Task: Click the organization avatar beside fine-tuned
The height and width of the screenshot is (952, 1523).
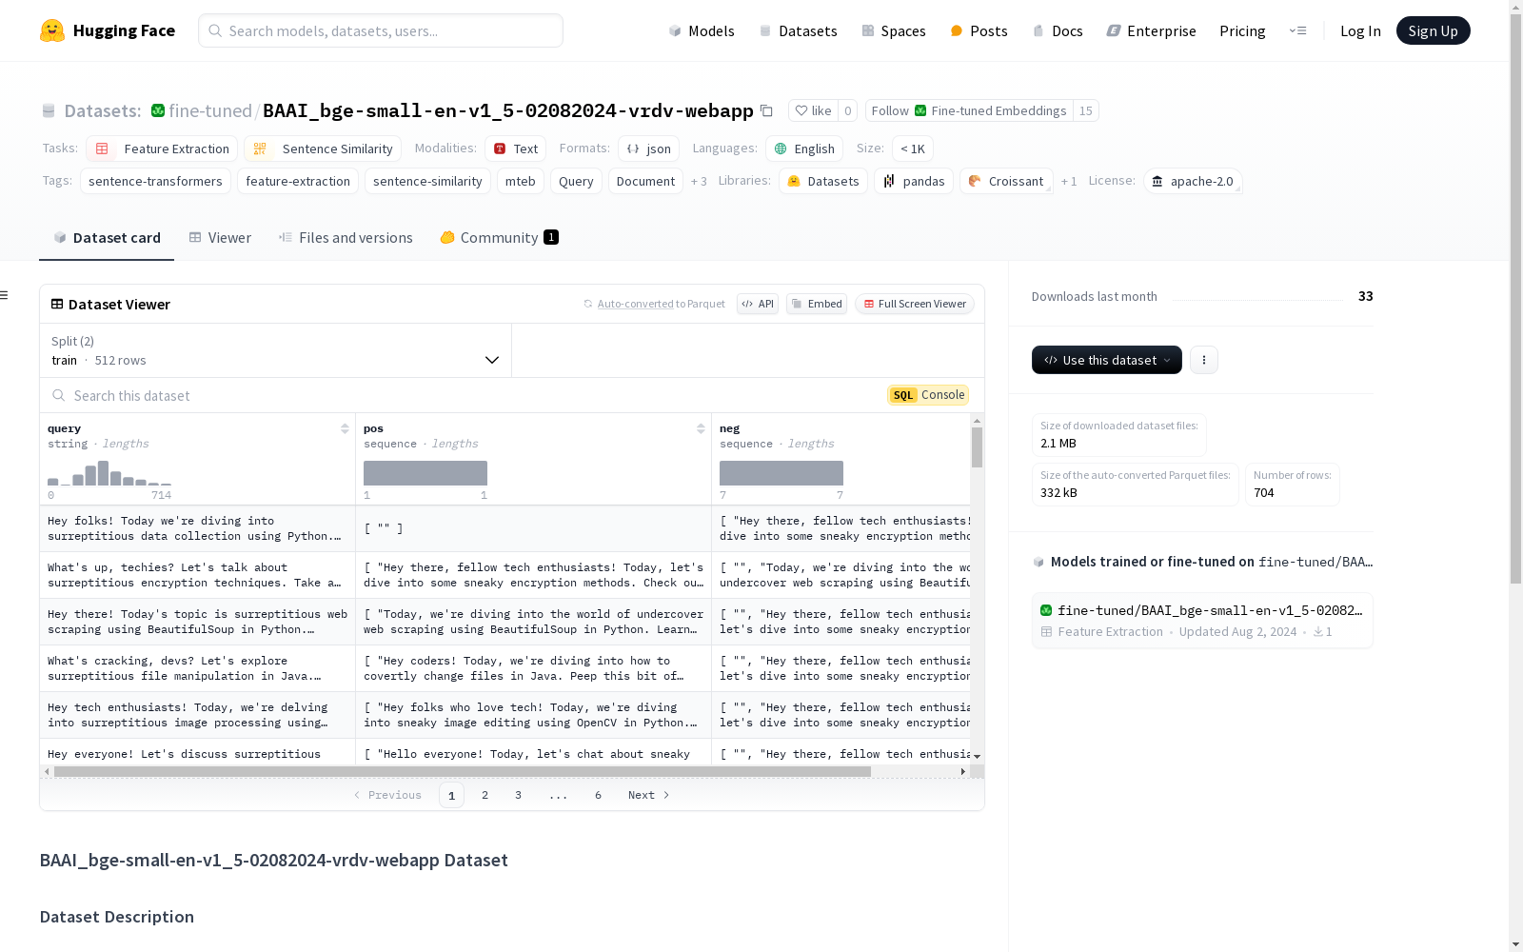Action: click(158, 110)
